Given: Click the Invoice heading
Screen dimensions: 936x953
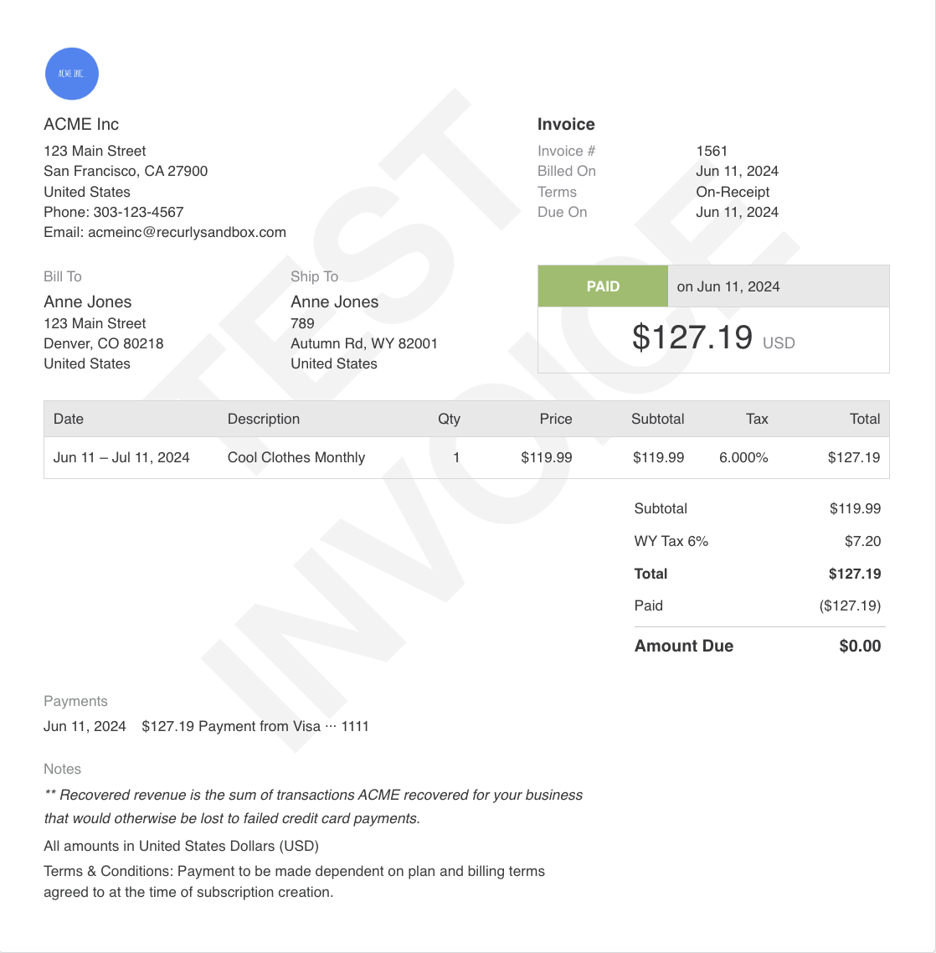Looking at the screenshot, I should 566,124.
